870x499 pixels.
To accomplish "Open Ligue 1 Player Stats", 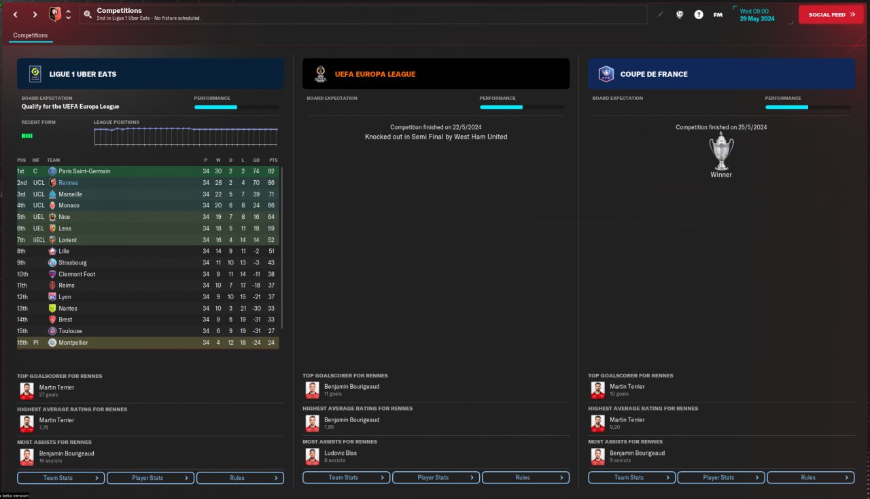I will tap(151, 478).
